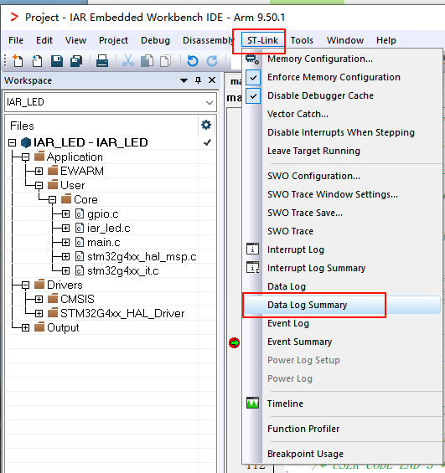This screenshot has height=473, width=445.
Task: Paste from clipboard toolbar icon
Action: click(x=165, y=60)
